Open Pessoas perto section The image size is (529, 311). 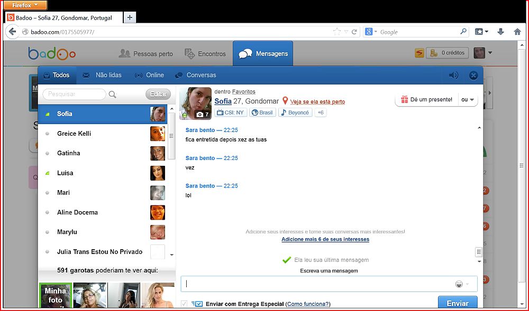pos(146,54)
